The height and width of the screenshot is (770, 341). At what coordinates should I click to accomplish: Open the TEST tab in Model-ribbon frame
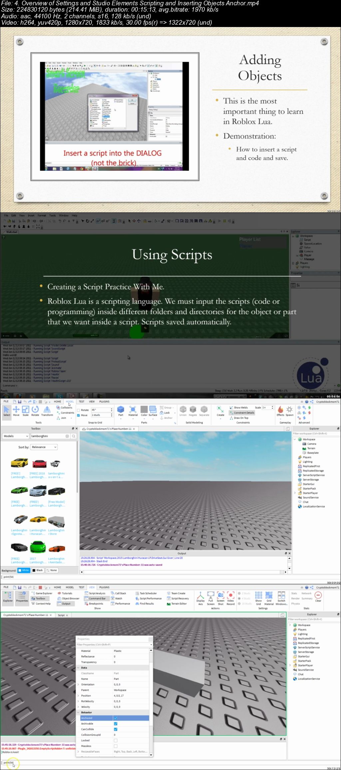[x=82, y=402]
